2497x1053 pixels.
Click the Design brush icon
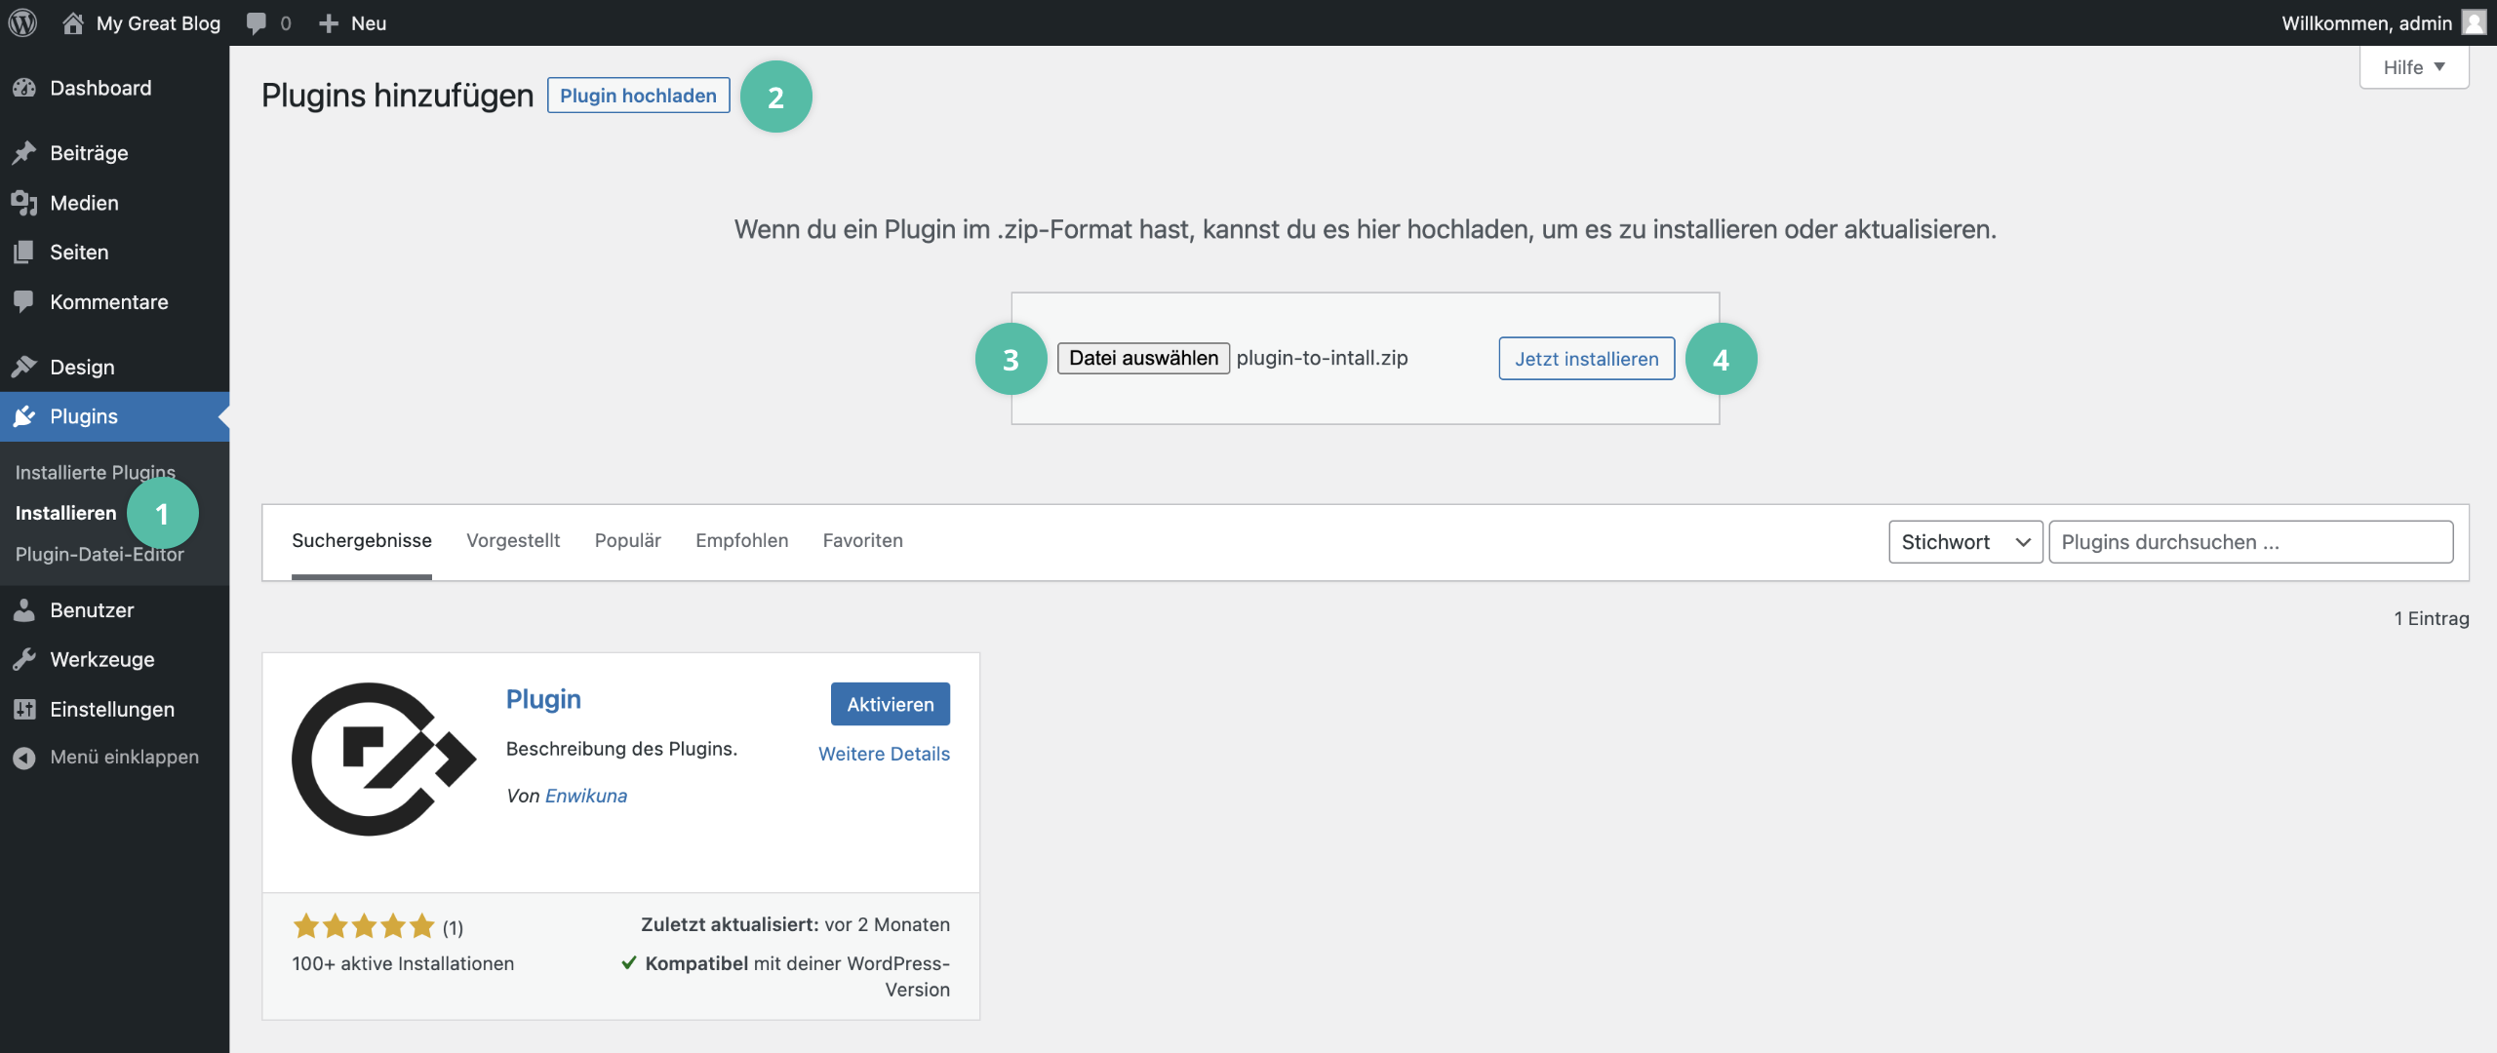click(24, 367)
